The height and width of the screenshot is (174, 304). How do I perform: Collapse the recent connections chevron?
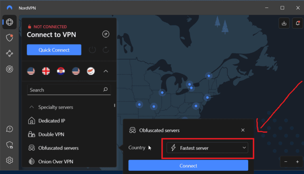click(x=106, y=71)
